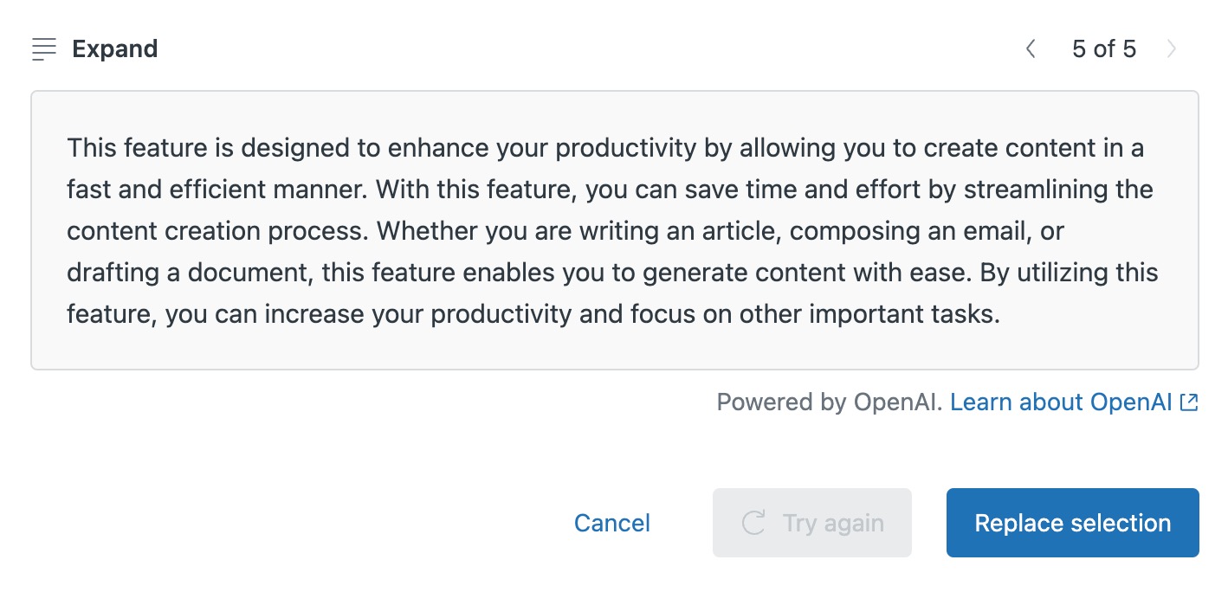Click the line starting "fast and efficient manner"
Viewport: 1228px width, 592px height.
tap(610, 190)
